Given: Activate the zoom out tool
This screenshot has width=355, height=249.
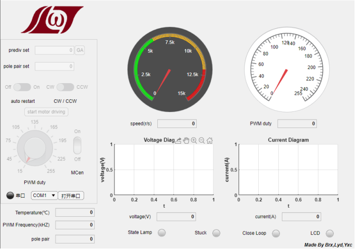Looking at the screenshot, I should pyautogui.click(x=202, y=141).
